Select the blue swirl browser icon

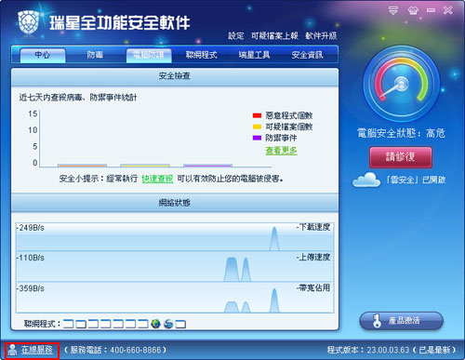click(x=168, y=324)
